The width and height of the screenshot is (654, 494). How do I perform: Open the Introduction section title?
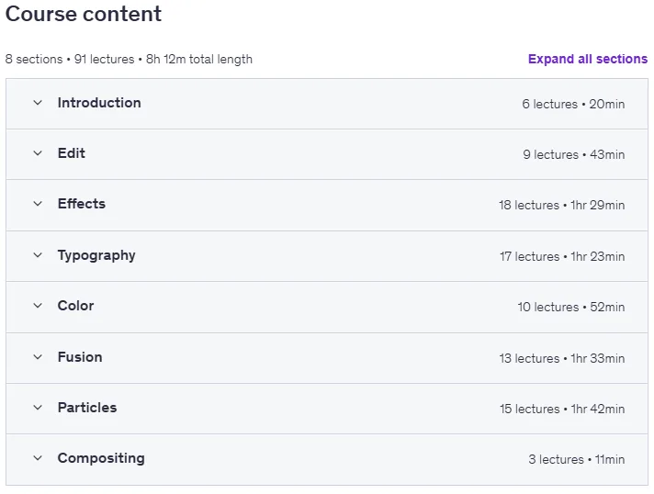[99, 103]
